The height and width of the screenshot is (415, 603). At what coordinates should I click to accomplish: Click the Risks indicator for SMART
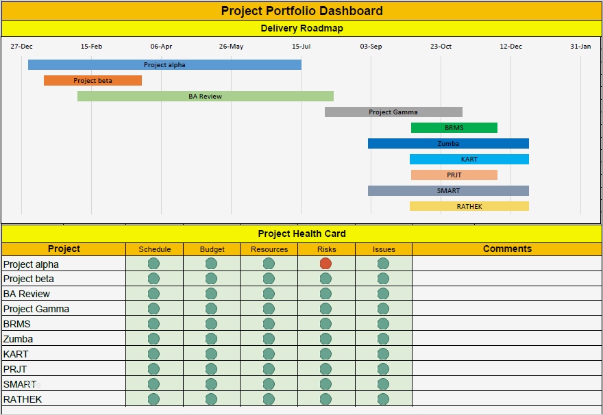pyautogui.click(x=325, y=383)
